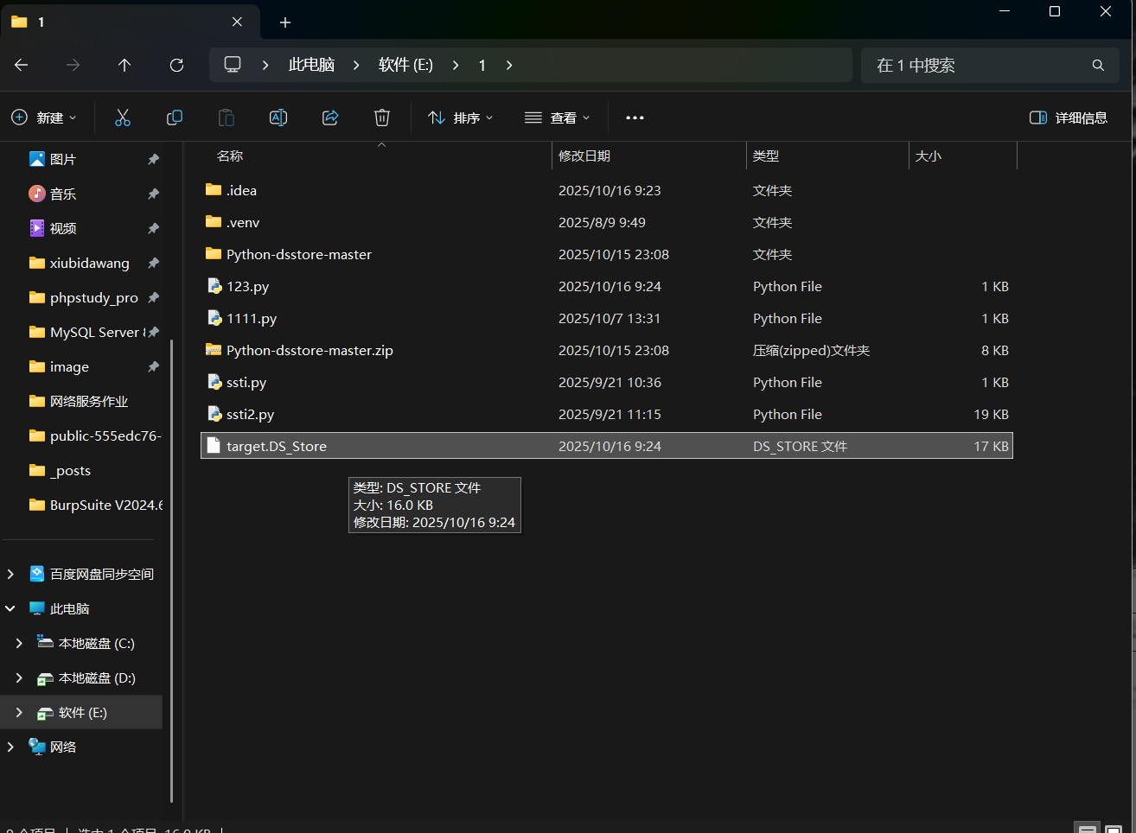
Task: Unpin the 图片 folder pin icon
Action: (x=153, y=159)
